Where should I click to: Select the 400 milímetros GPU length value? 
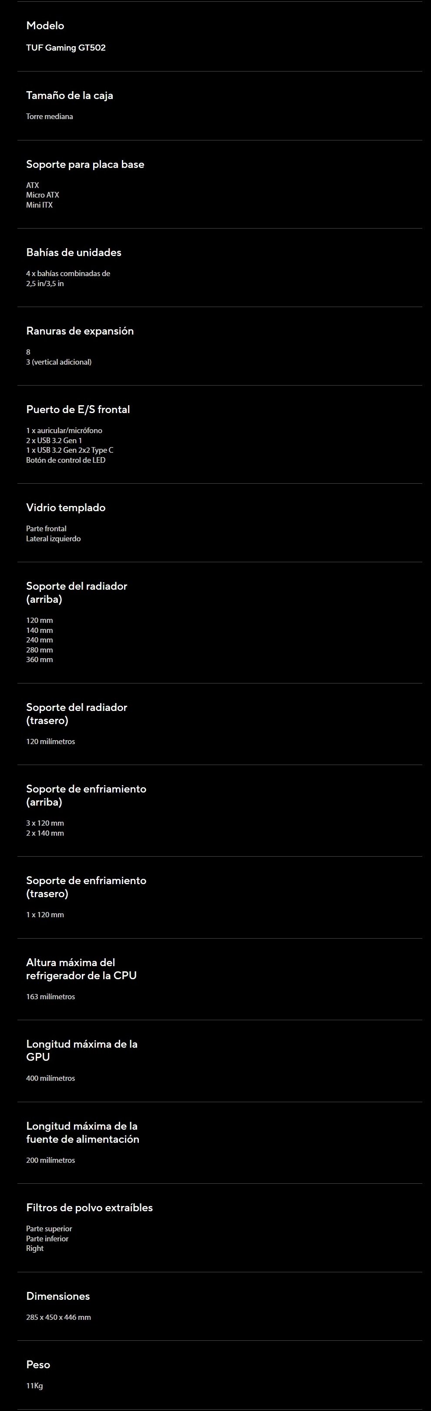(x=51, y=1078)
